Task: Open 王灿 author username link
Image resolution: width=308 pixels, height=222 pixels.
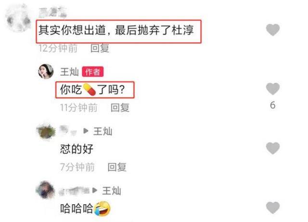Action: pos(69,71)
